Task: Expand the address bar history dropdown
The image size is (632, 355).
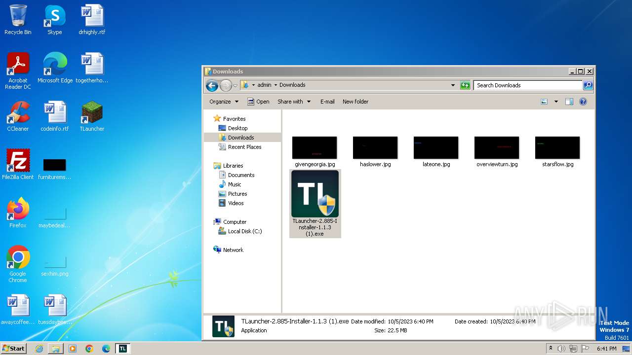Action: [453, 85]
